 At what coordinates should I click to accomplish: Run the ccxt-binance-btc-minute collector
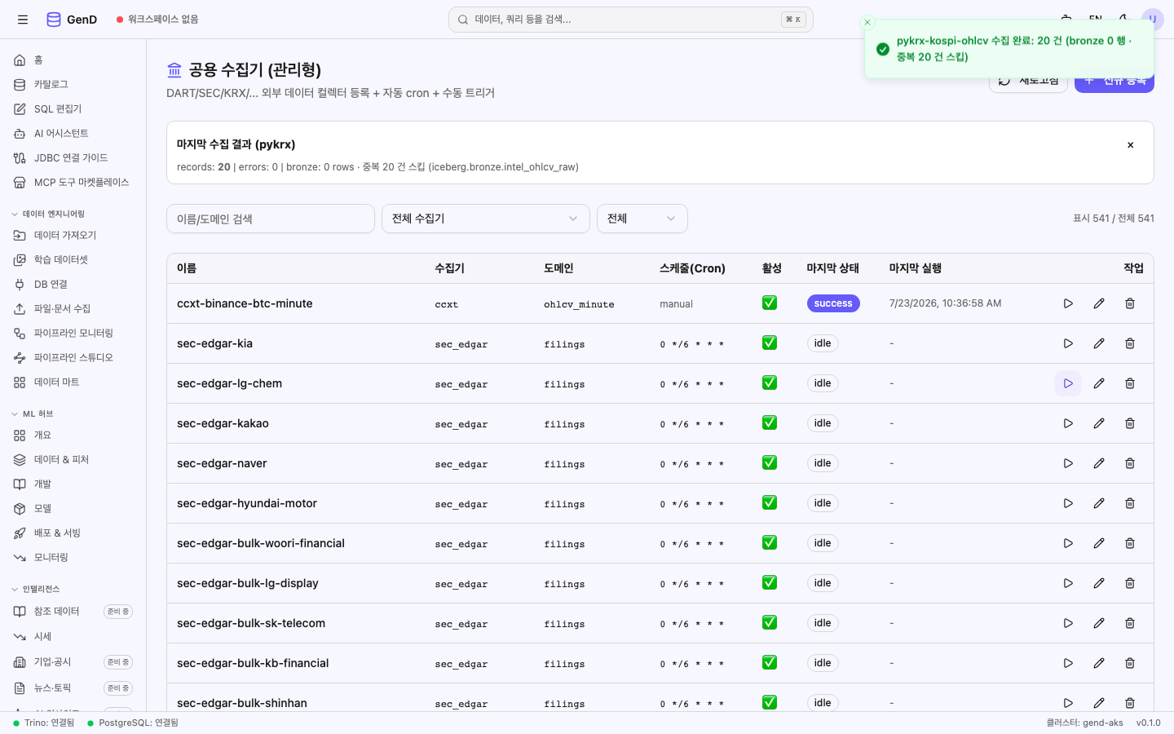[x=1068, y=303]
